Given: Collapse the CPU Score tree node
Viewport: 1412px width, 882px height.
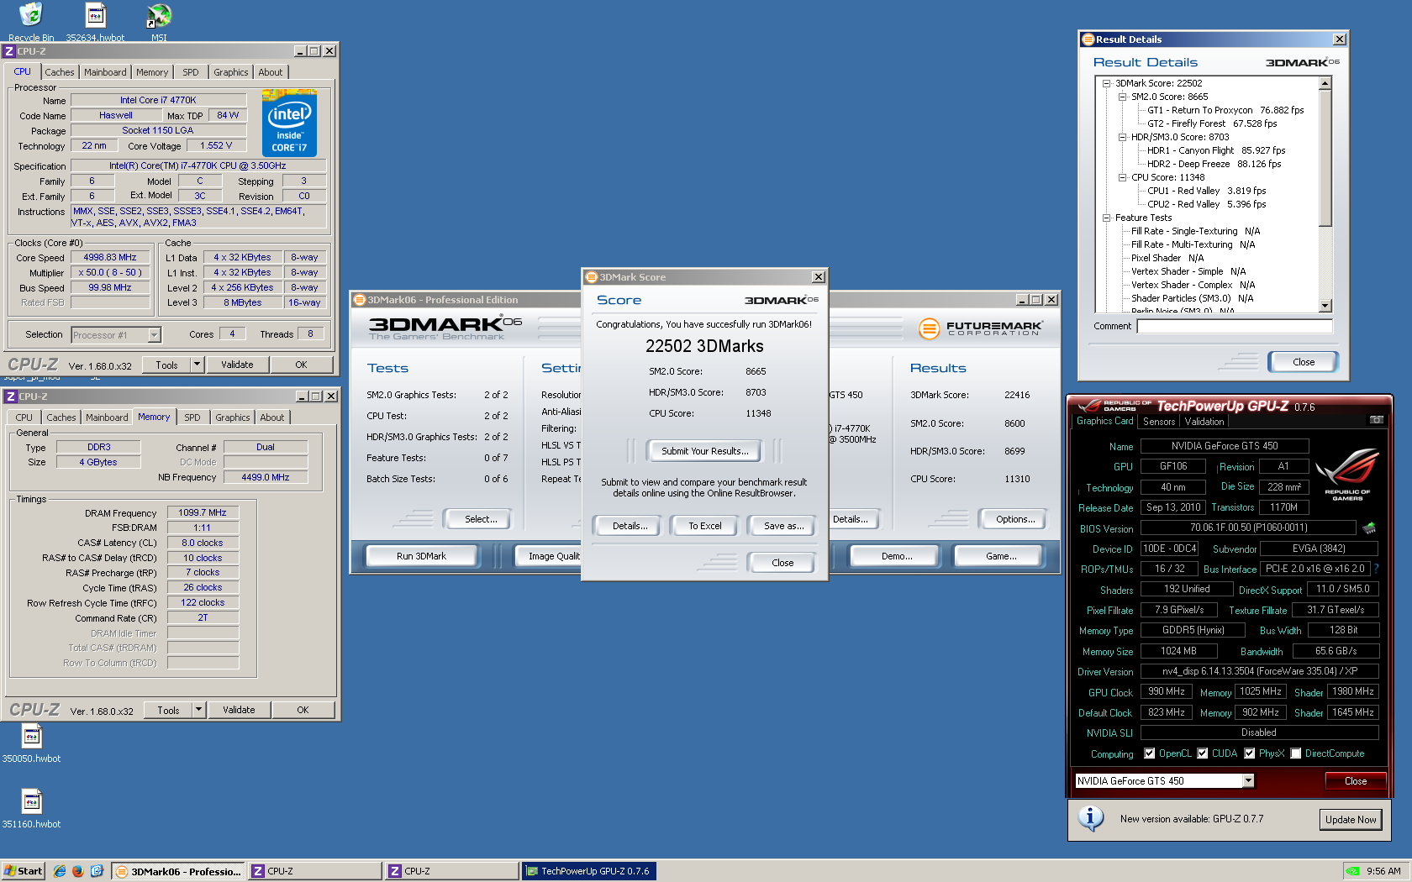Looking at the screenshot, I should (1122, 177).
